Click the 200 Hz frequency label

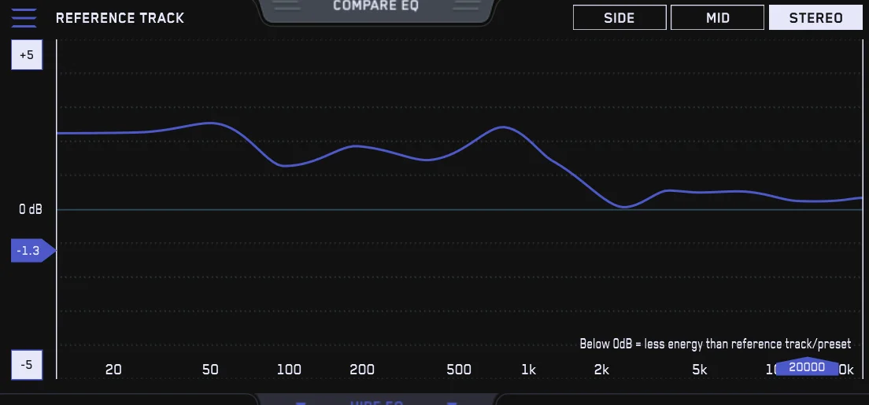[x=362, y=370]
